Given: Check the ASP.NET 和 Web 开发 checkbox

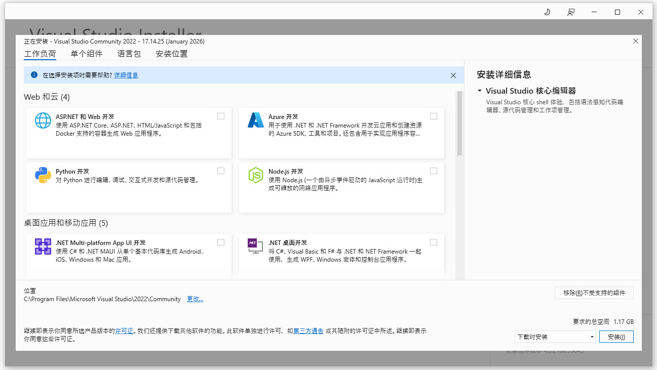Looking at the screenshot, I should 221,116.
